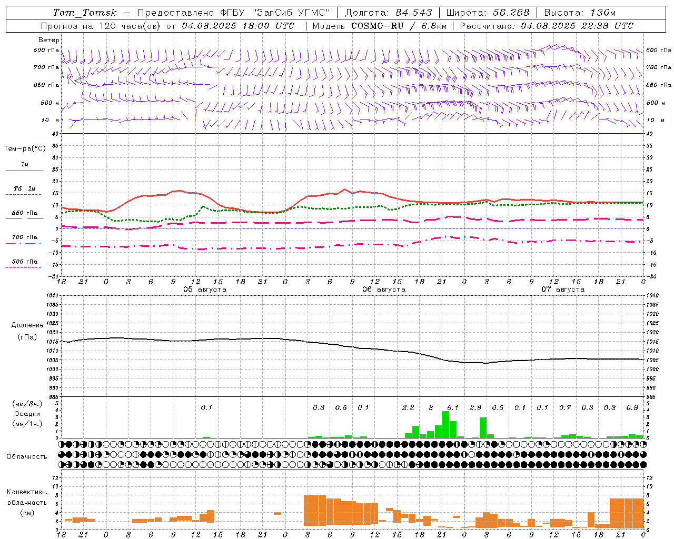This screenshot has height=539, width=674.
Task: Click the 2м temperature legend entry
Action: point(24,165)
